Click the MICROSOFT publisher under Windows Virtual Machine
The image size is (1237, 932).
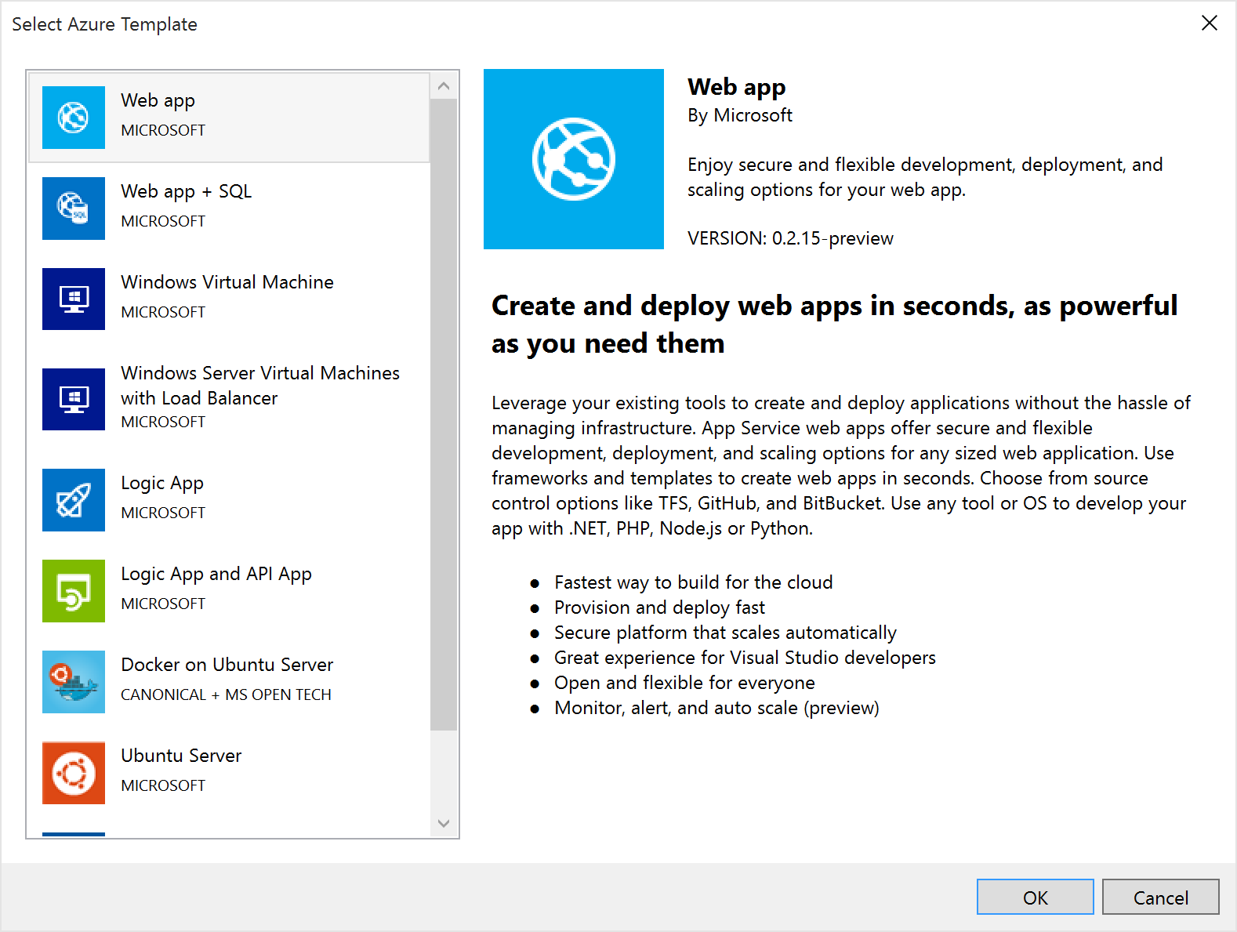(x=163, y=312)
